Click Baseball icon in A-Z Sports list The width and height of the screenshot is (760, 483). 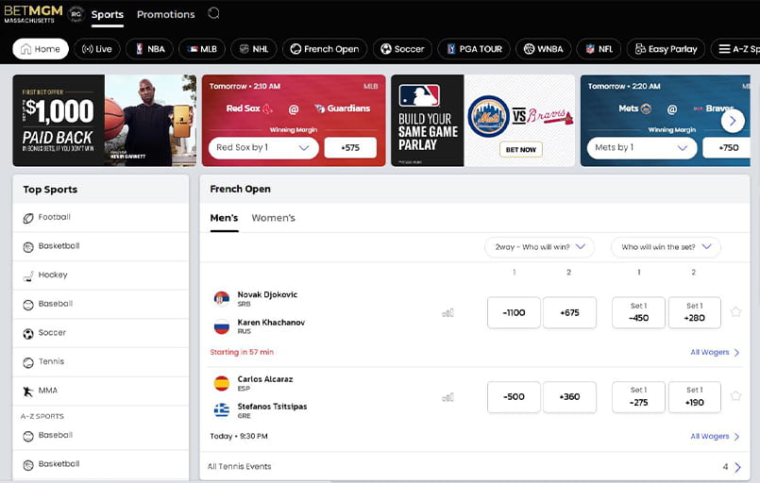(x=28, y=436)
